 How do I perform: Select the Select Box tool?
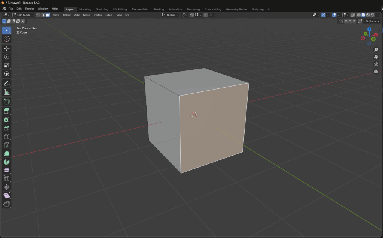7,30
